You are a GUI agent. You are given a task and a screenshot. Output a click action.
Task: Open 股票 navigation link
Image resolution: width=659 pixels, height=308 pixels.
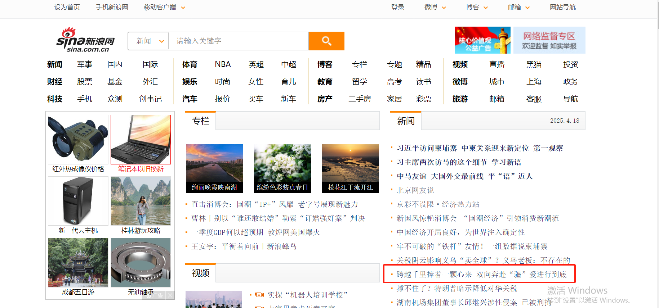click(x=85, y=82)
